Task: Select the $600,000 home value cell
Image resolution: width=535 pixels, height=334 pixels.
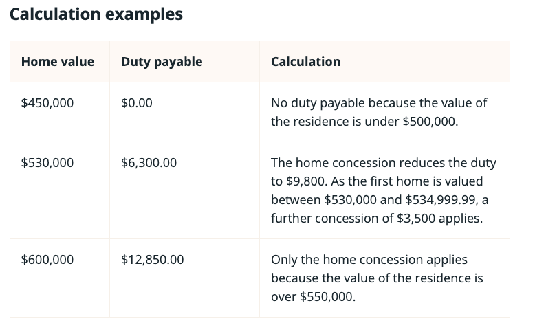Action: coord(47,260)
